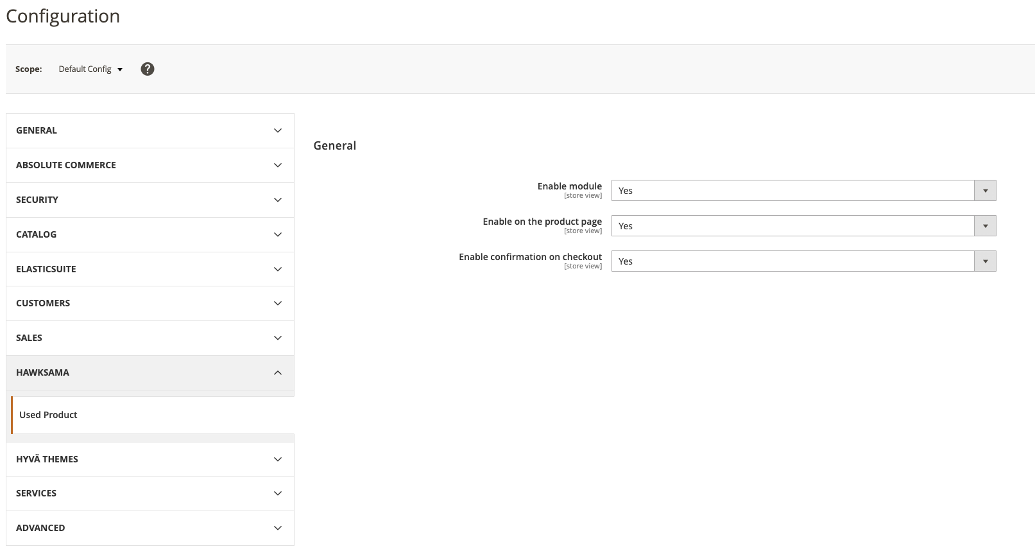1035x551 pixels.
Task: Click the General group heading
Action: (334, 146)
